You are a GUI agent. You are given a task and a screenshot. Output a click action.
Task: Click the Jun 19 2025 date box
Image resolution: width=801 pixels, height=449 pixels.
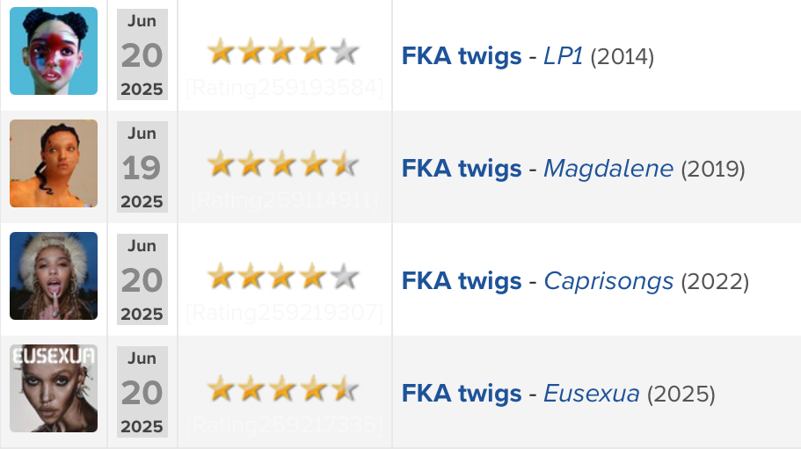[x=142, y=167]
